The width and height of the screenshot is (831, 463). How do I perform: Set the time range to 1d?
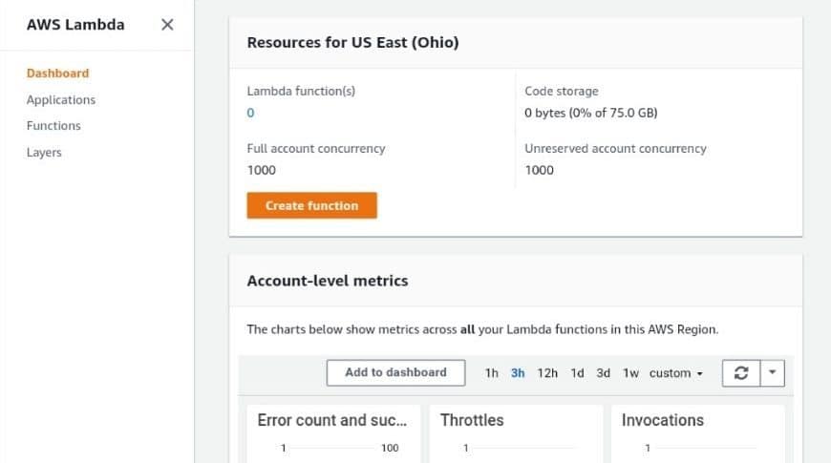click(x=577, y=373)
